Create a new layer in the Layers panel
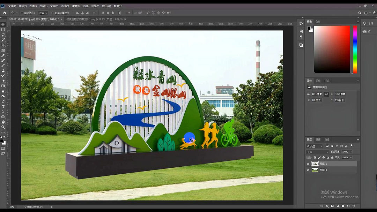 click(x=348, y=206)
